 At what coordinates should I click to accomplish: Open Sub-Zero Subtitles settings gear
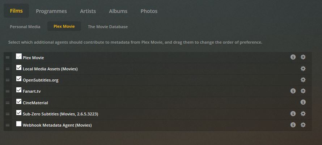coord(303,114)
